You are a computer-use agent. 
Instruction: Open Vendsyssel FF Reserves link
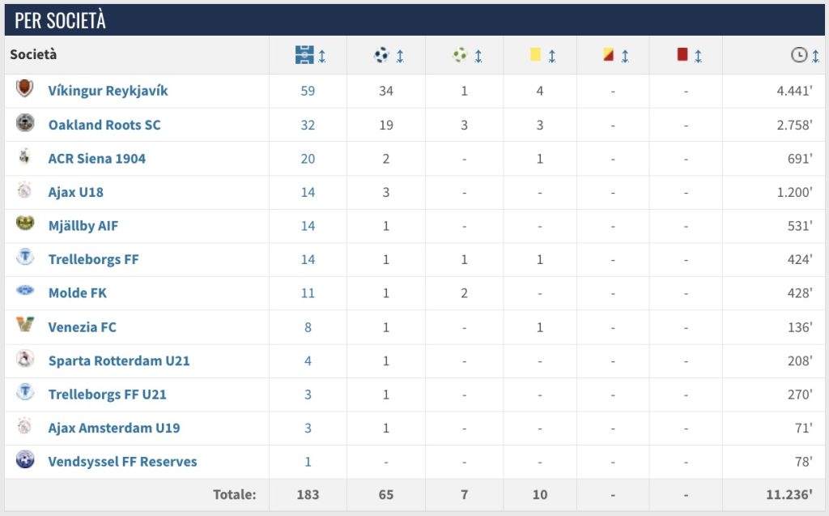[x=122, y=462]
